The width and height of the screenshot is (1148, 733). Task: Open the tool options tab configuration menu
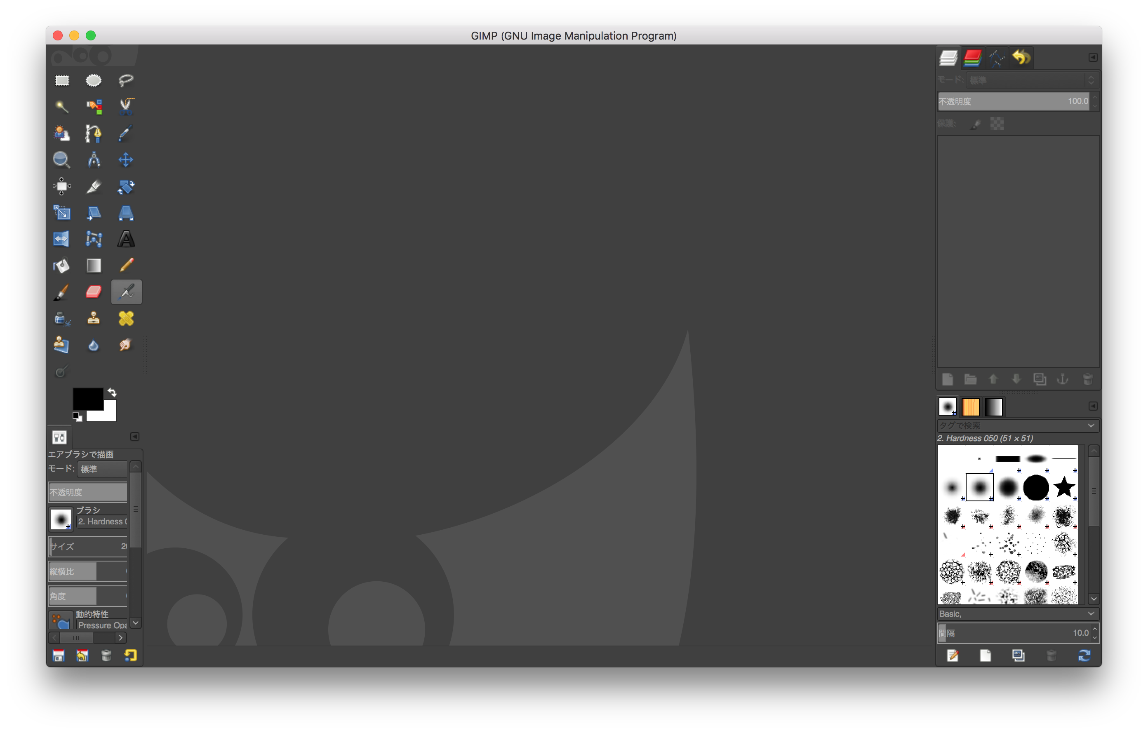(x=135, y=437)
